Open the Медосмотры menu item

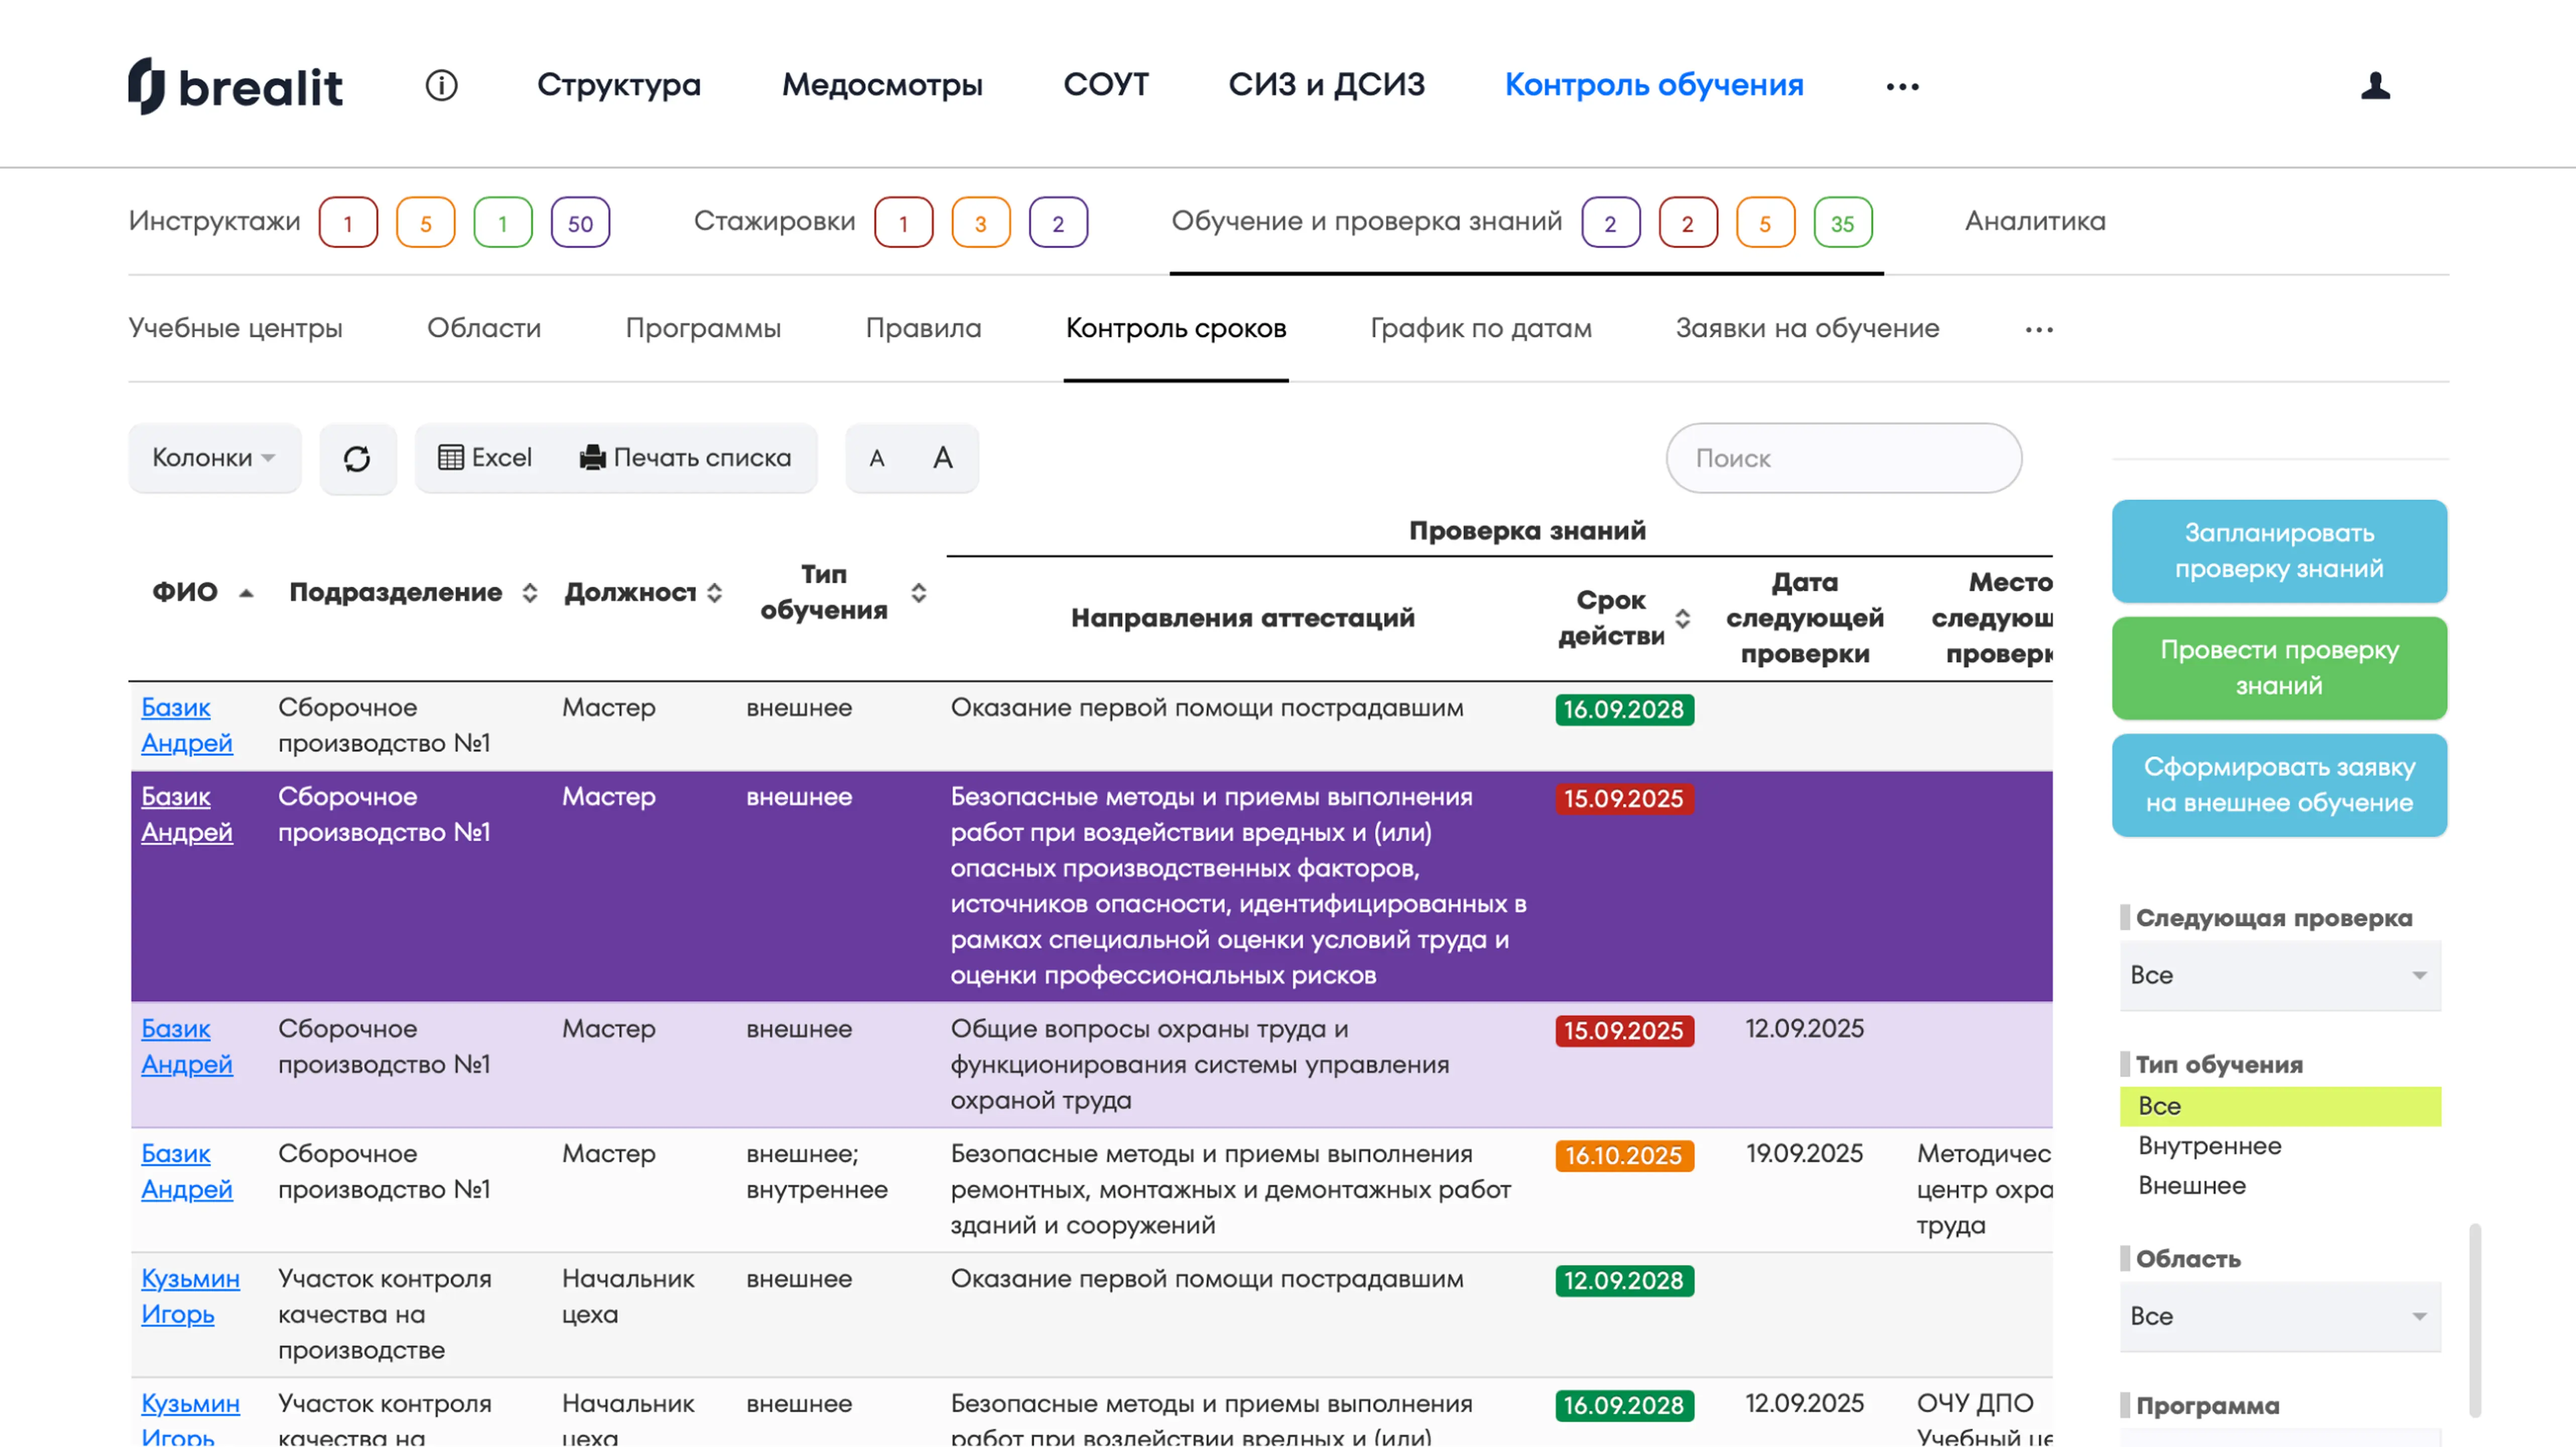click(881, 85)
